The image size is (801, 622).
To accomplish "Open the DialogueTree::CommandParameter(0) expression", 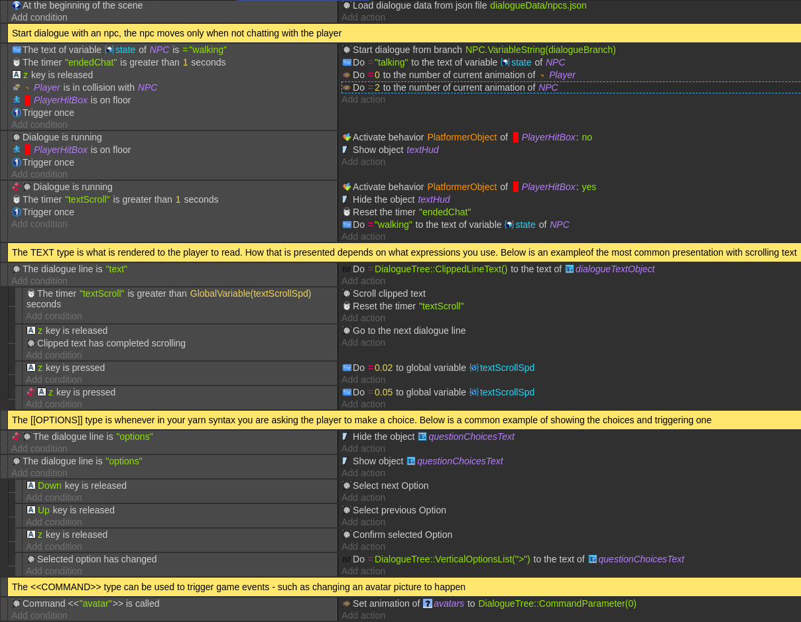I will coord(557,603).
